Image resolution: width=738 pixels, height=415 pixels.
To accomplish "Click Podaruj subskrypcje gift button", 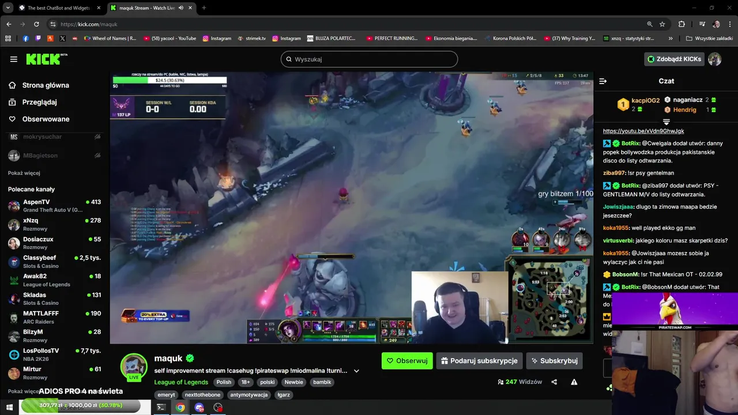I will pyautogui.click(x=479, y=361).
